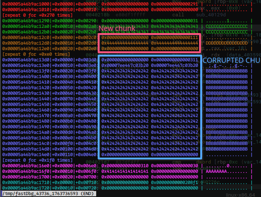
Task: Click sub_40129d in the background disassembly window
Action: point(211,15)
